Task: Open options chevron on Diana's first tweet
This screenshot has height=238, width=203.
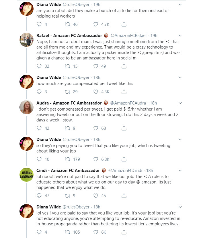Action: (x=180, y=5)
